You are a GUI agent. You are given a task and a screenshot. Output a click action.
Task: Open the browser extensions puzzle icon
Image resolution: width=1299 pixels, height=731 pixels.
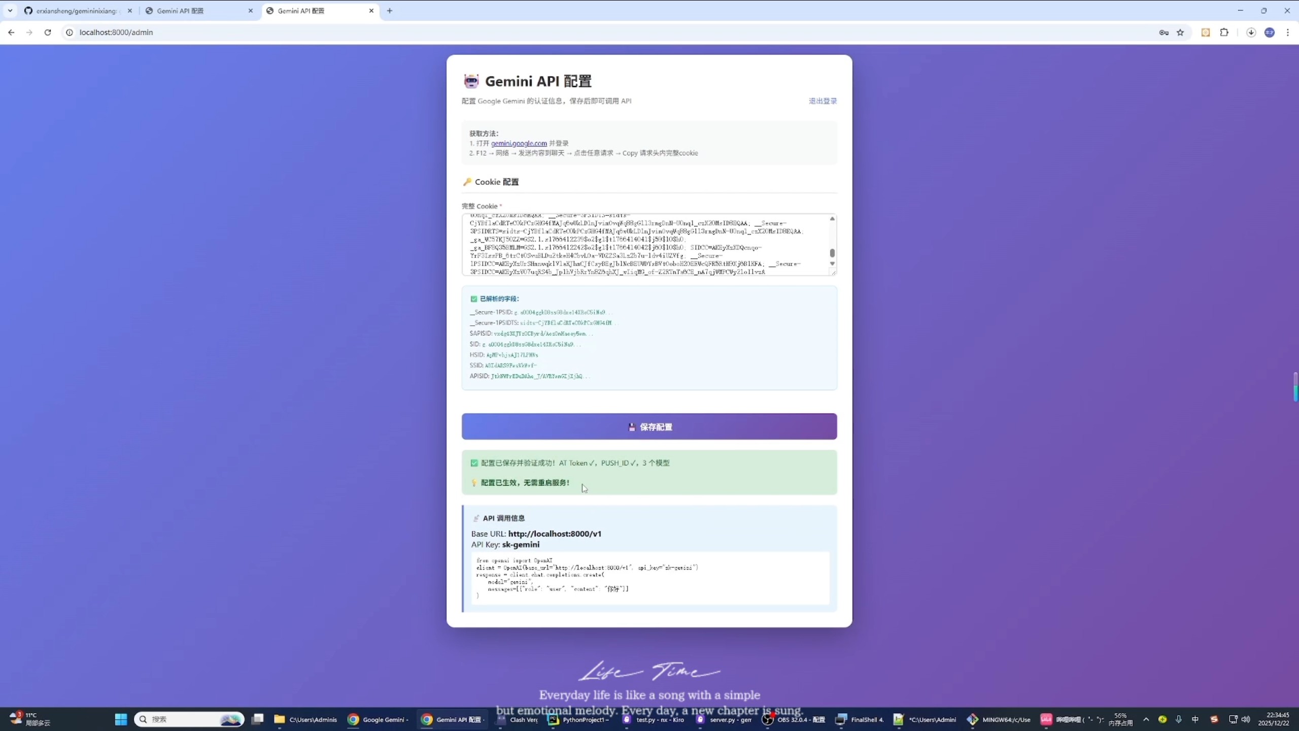coord(1224,32)
